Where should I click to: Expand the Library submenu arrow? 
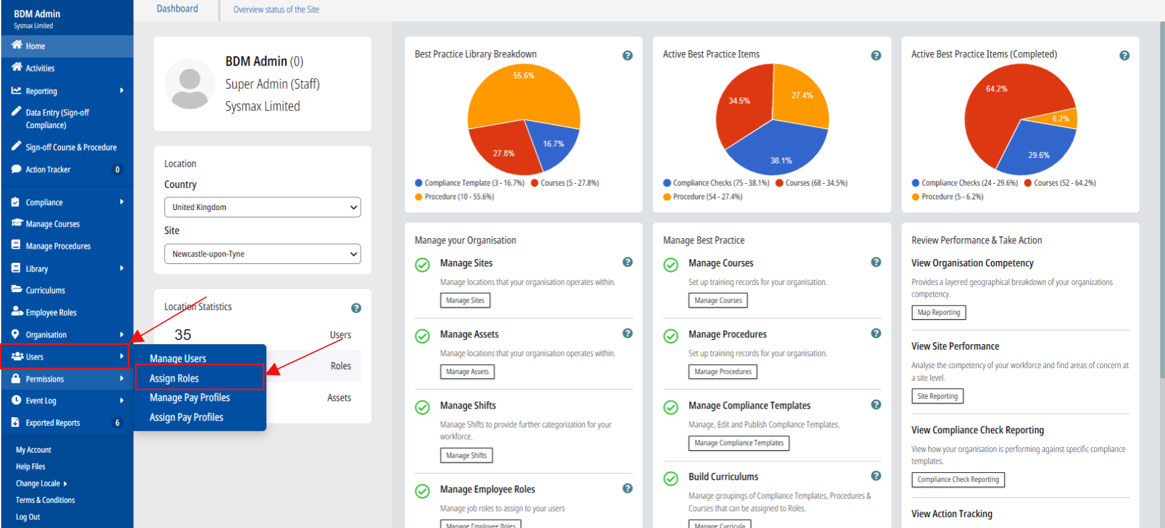pyautogui.click(x=122, y=268)
